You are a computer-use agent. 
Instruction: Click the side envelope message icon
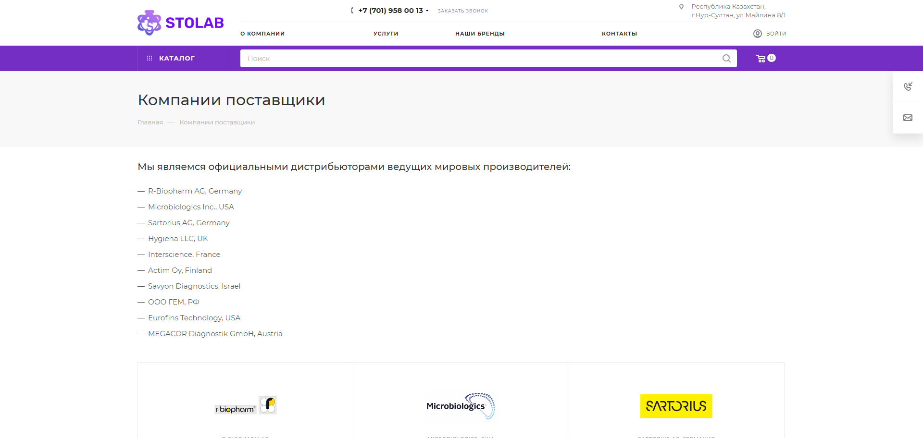pos(908,118)
